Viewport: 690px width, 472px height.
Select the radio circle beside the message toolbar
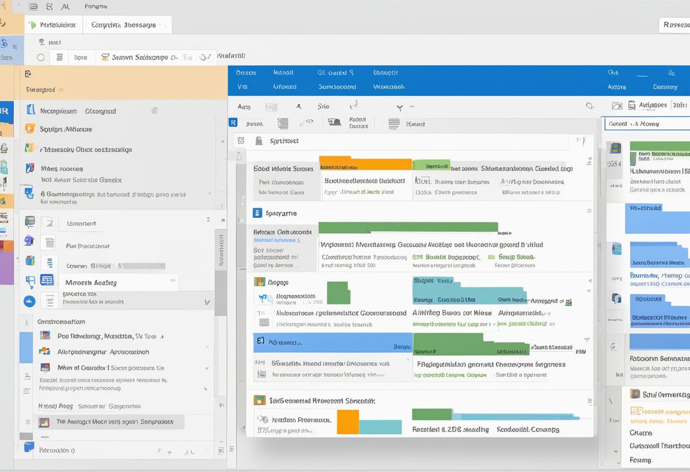click(x=41, y=57)
